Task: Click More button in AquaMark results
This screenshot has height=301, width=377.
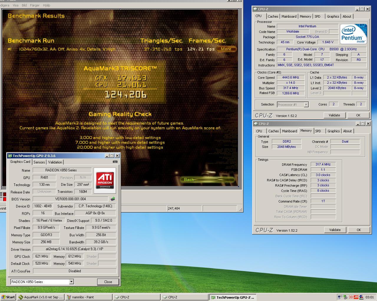Action: click(x=226, y=49)
